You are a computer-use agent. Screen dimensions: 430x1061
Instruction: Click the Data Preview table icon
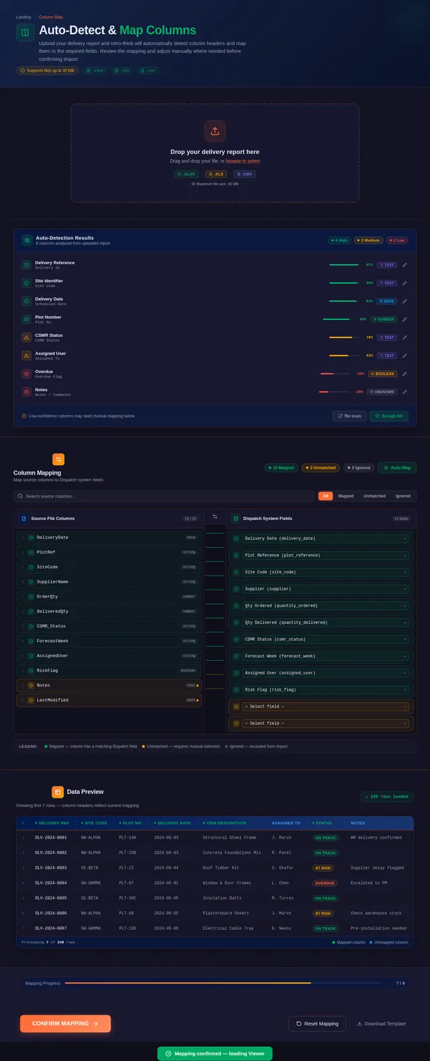(x=58, y=792)
